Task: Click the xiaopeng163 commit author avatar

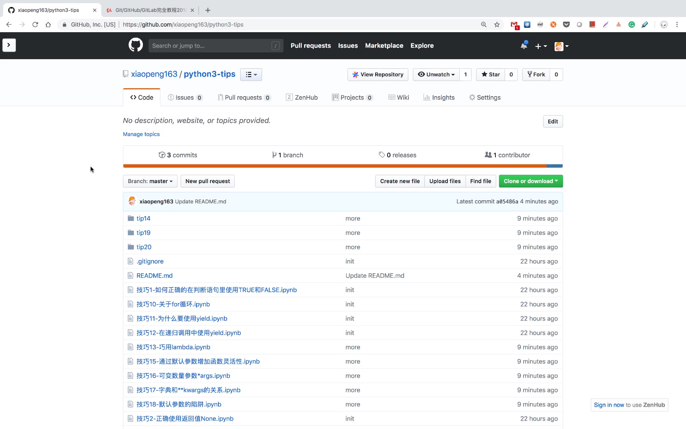Action: click(x=132, y=201)
